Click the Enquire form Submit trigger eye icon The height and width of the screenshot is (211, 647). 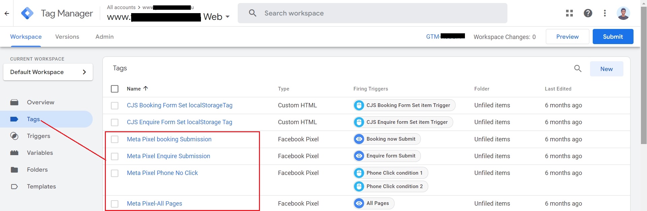[359, 156]
